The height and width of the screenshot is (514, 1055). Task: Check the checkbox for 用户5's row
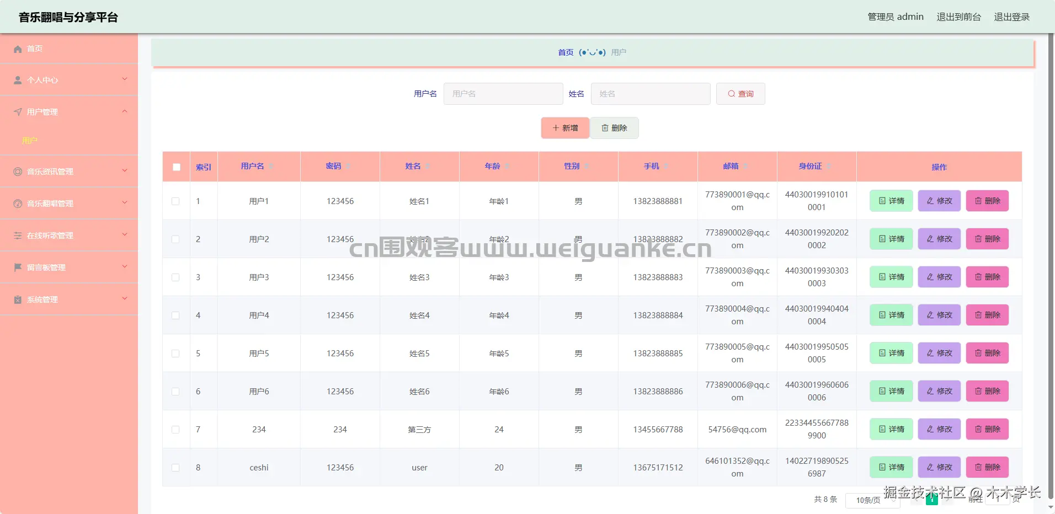(175, 354)
